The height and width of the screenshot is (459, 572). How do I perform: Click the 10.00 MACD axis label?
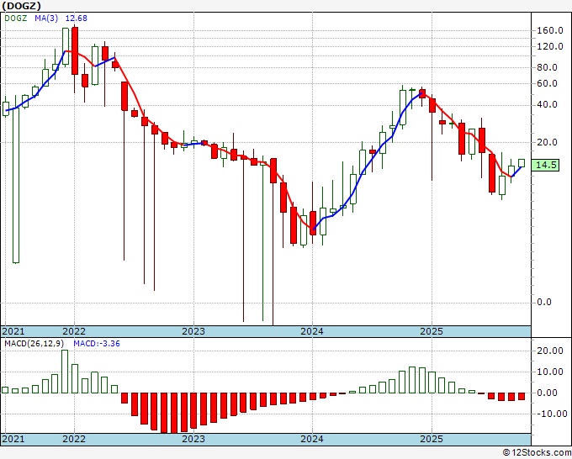coord(550,372)
